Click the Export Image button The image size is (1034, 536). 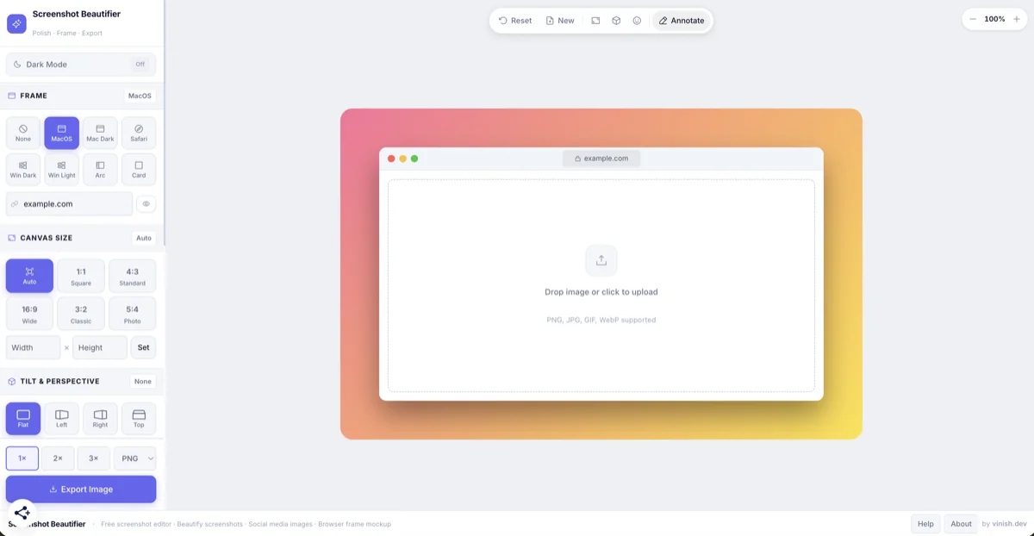tap(81, 489)
